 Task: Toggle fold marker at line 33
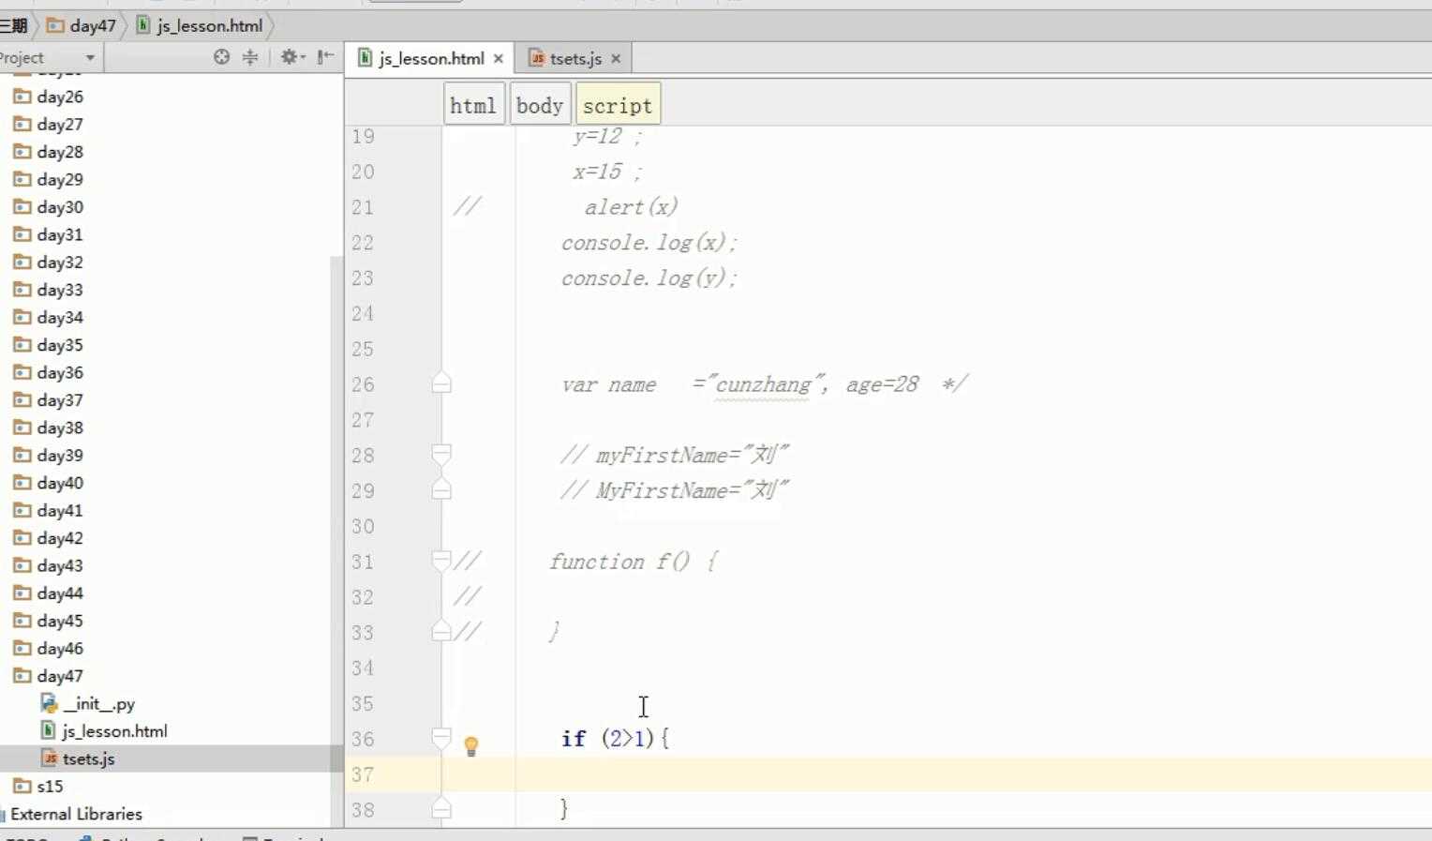(441, 631)
